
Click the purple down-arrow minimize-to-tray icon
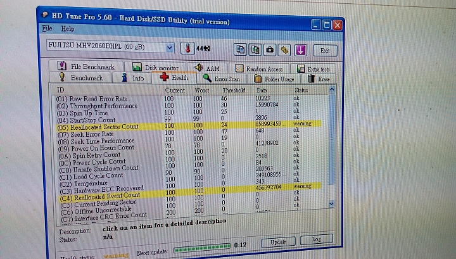[301, 50]
